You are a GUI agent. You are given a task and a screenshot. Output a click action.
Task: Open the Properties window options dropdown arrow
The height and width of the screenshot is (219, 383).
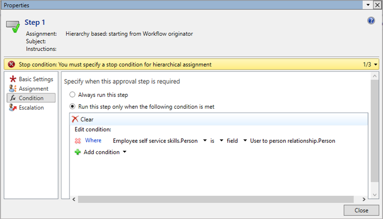click(368, 5)
